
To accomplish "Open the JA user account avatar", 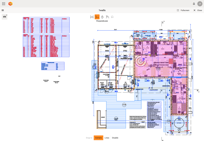I will pyautogui.click(x=200, y=4).
